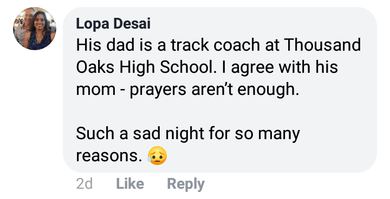Open Lopa Desai's profile picture

click(x=35, y=29)
